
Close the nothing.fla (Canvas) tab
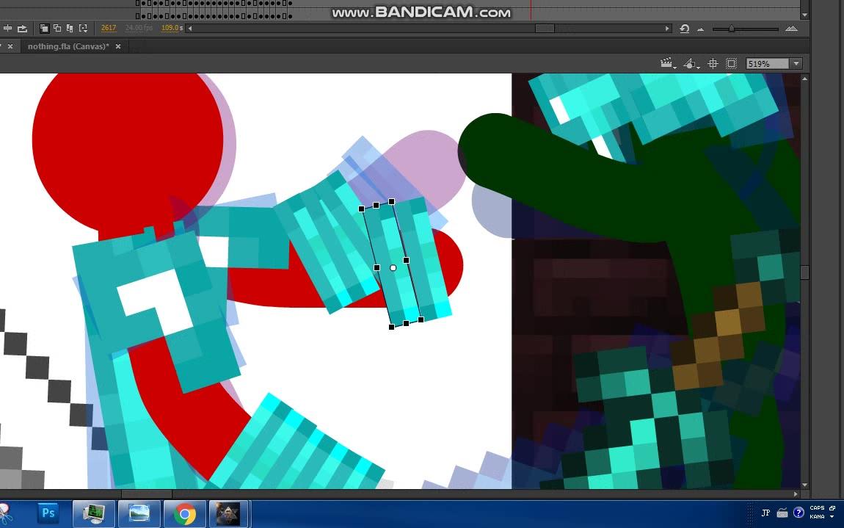click(118, 46)
